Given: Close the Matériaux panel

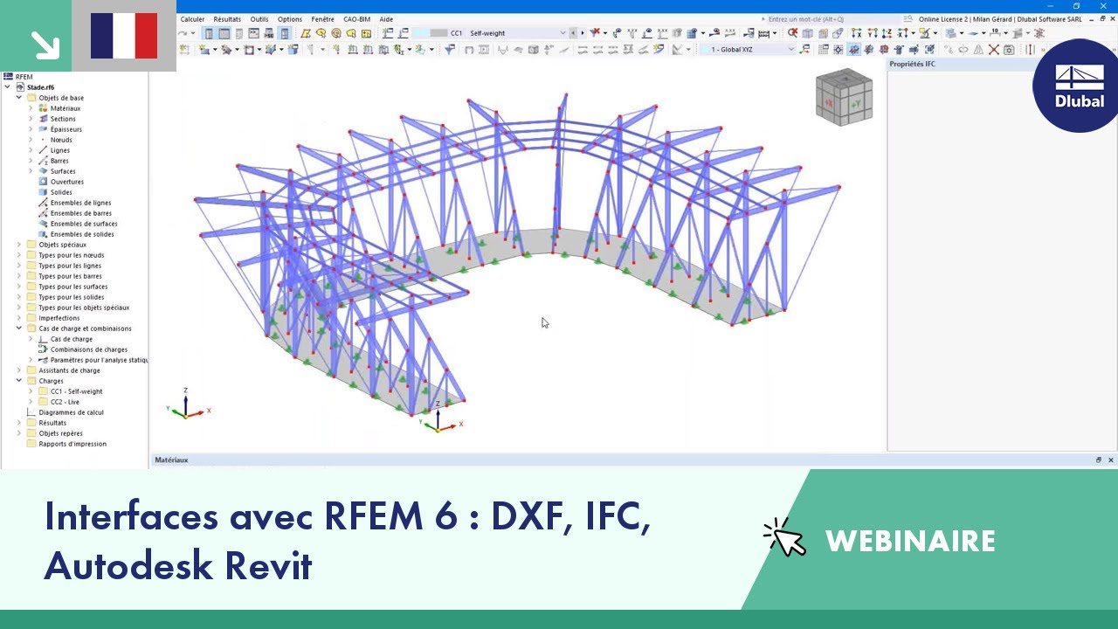Looking at the screenshot, I should click(x=1111, y=460).
